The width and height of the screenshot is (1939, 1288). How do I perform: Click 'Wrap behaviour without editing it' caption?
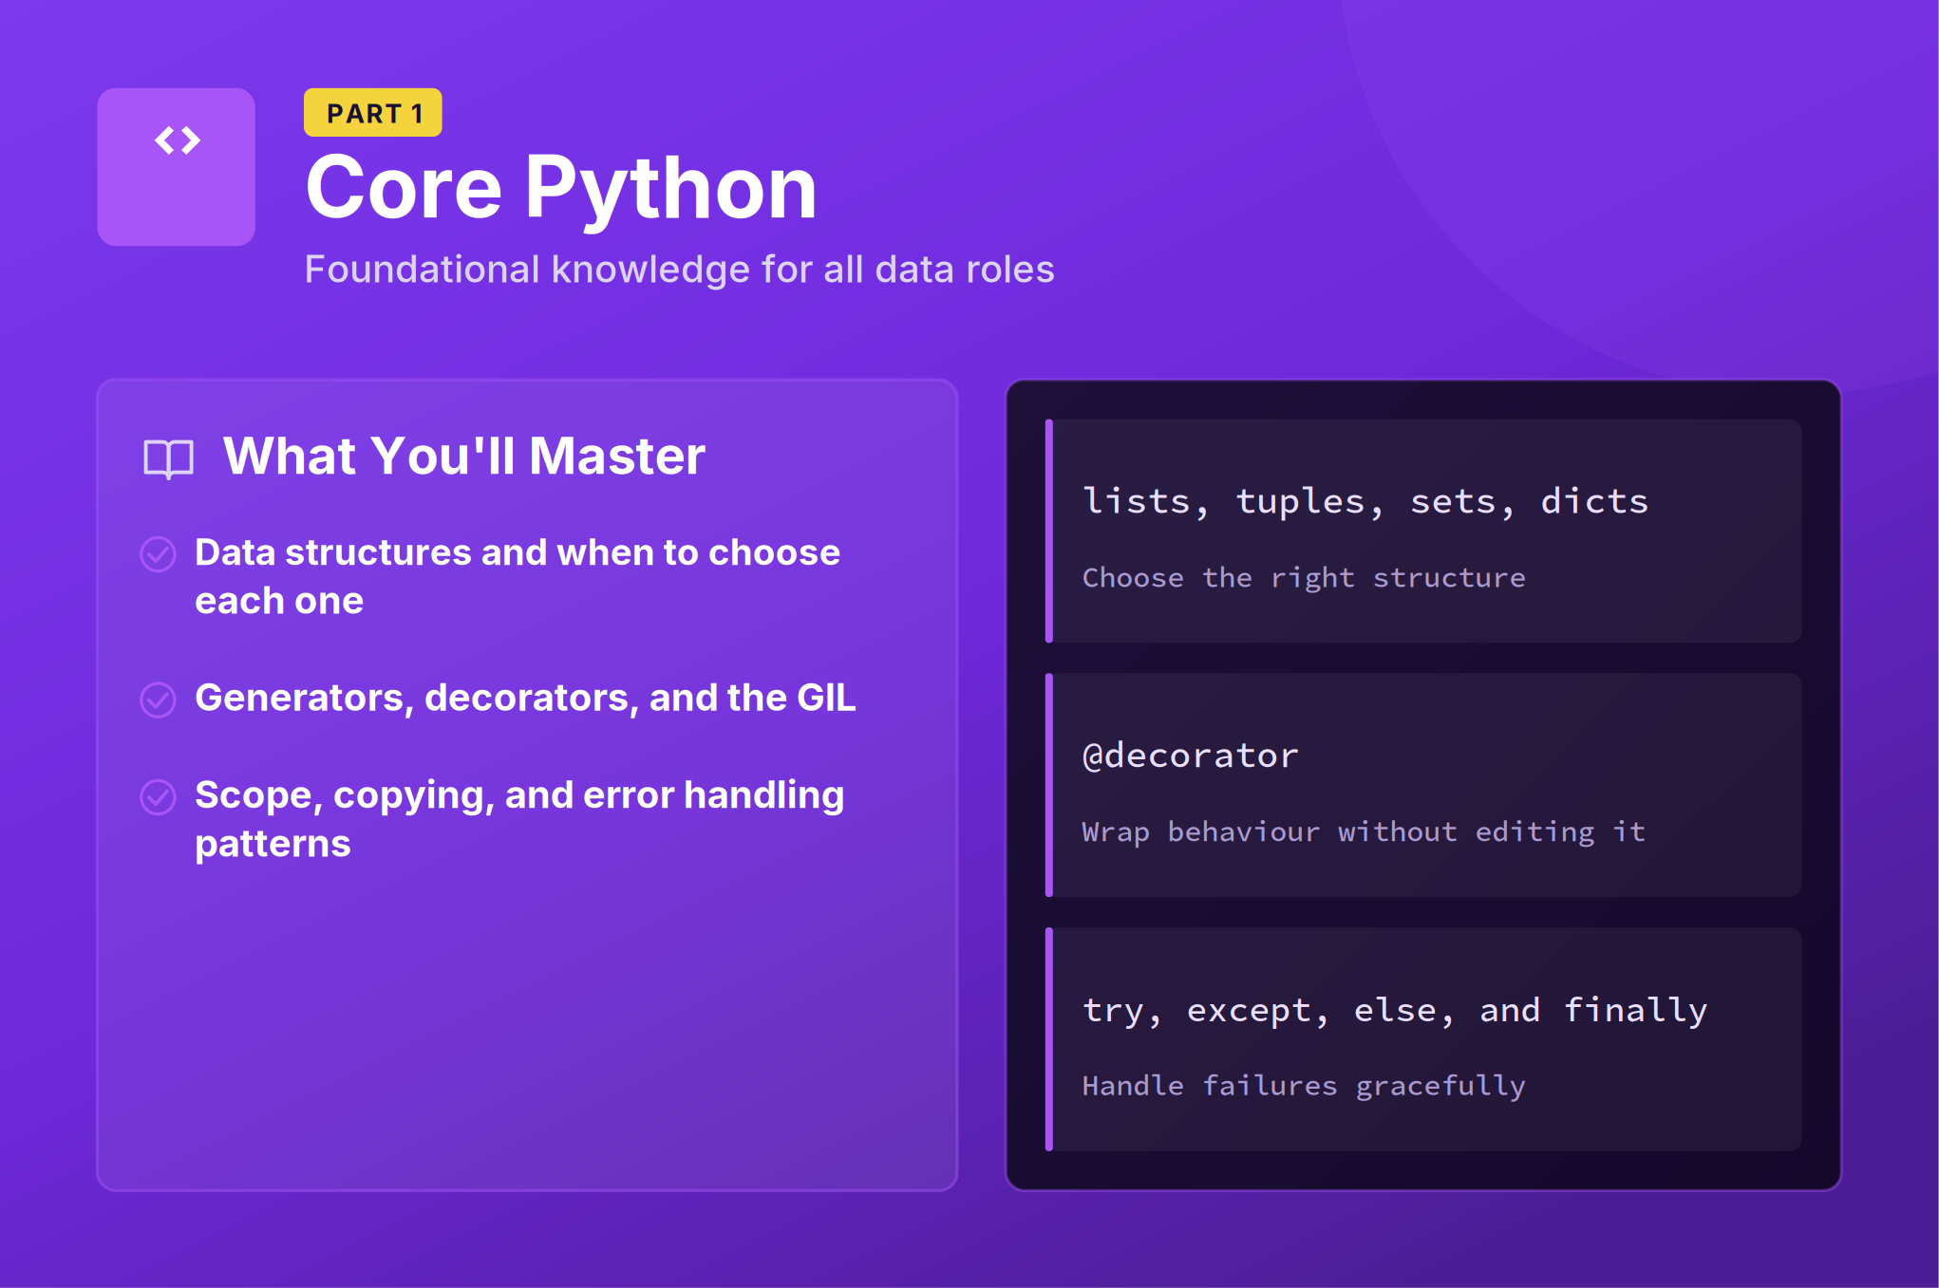pyautogui.click(x=1364, y=831)
